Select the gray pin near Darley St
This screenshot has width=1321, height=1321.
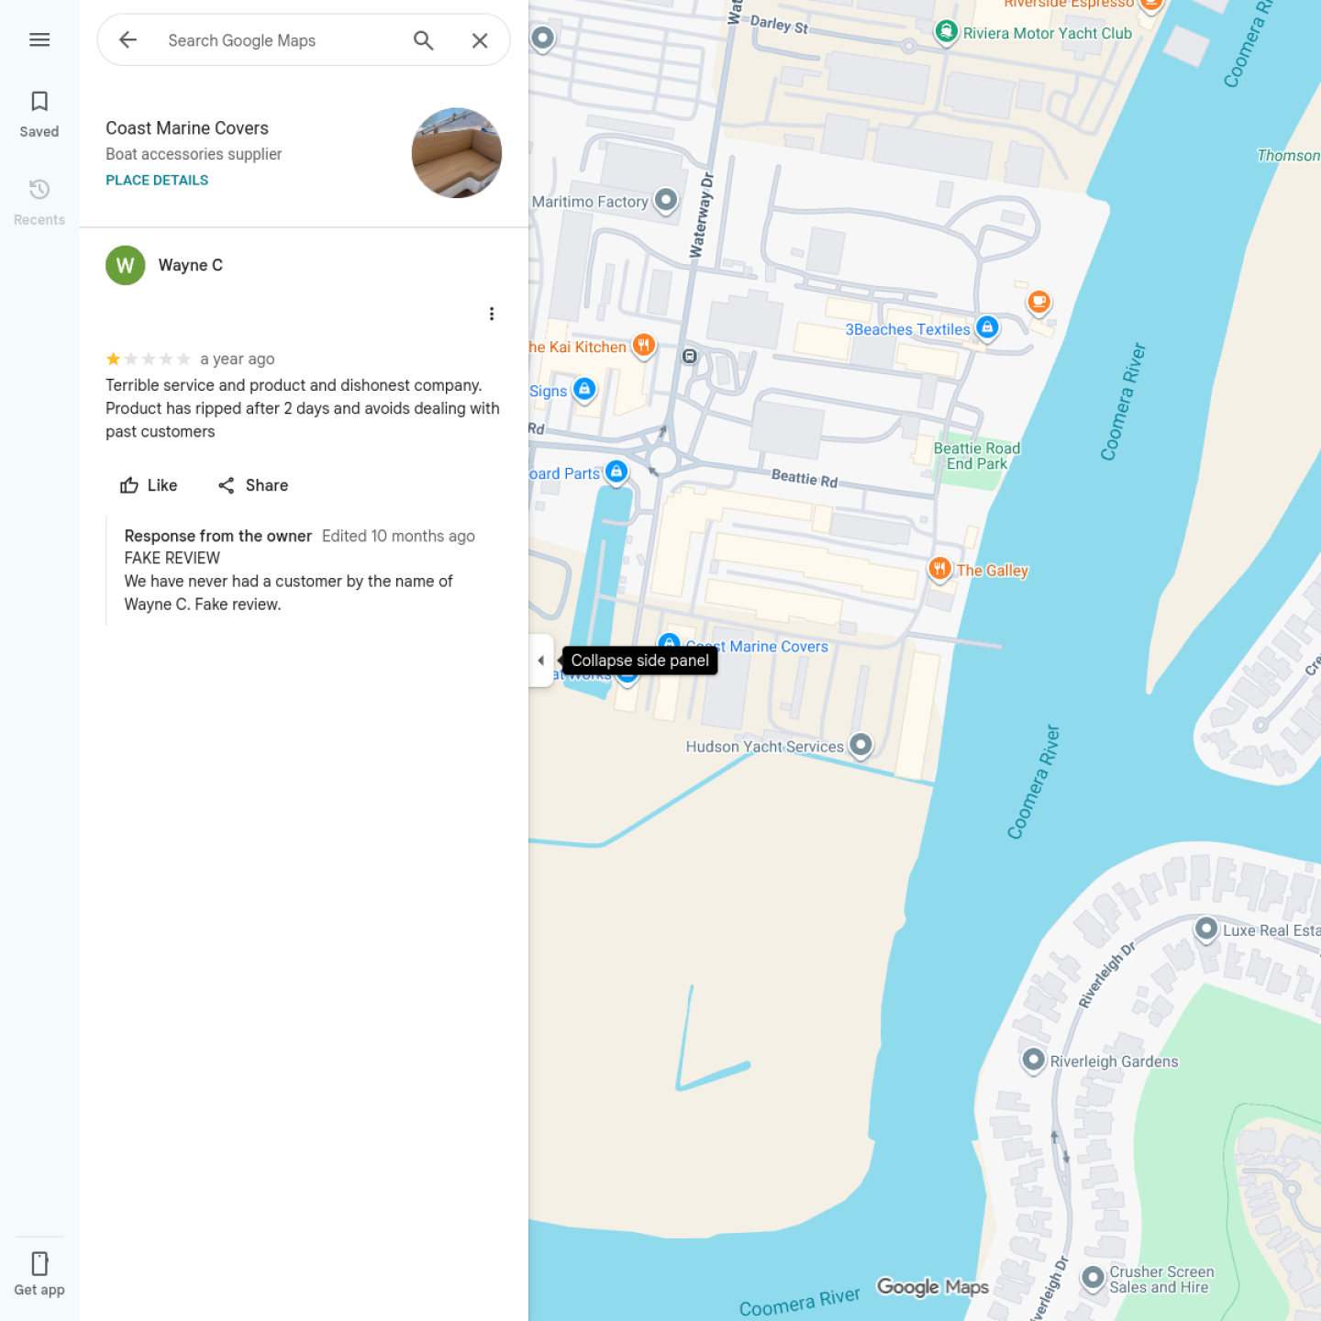click(x=543, y=39)
